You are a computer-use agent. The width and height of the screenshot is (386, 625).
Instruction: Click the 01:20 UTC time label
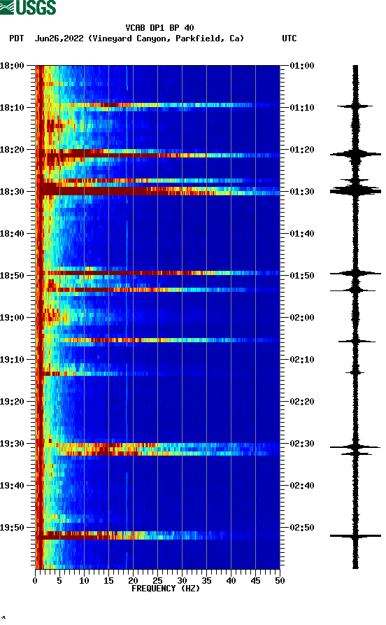302,150
